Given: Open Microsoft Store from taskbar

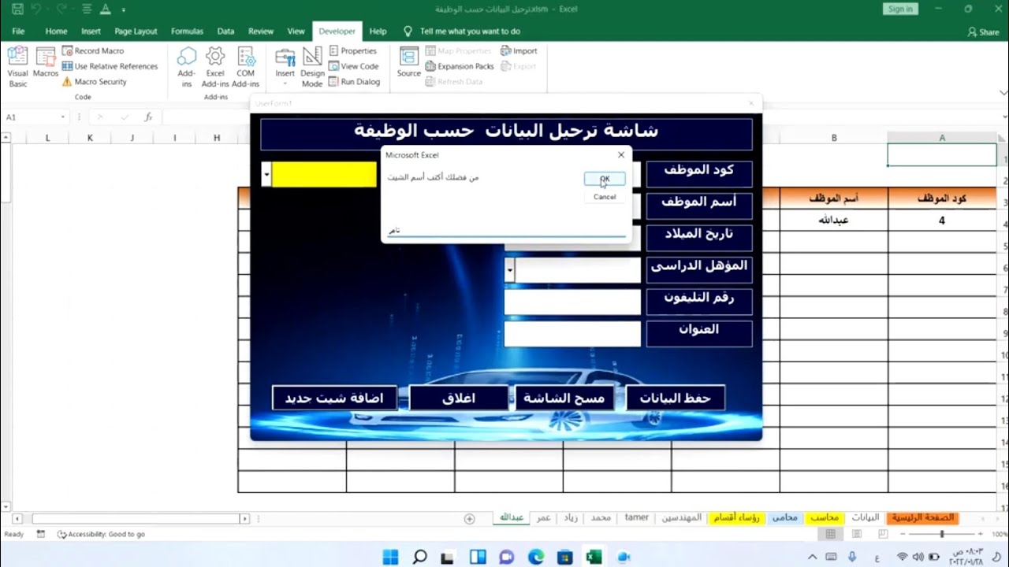Looking at the screenshot, I should pyautogui.click(x=564, y=557).
